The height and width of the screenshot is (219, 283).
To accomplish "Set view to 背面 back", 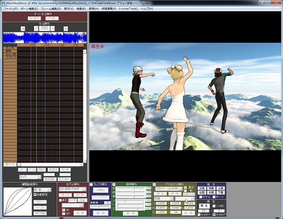I will (211, 188).
